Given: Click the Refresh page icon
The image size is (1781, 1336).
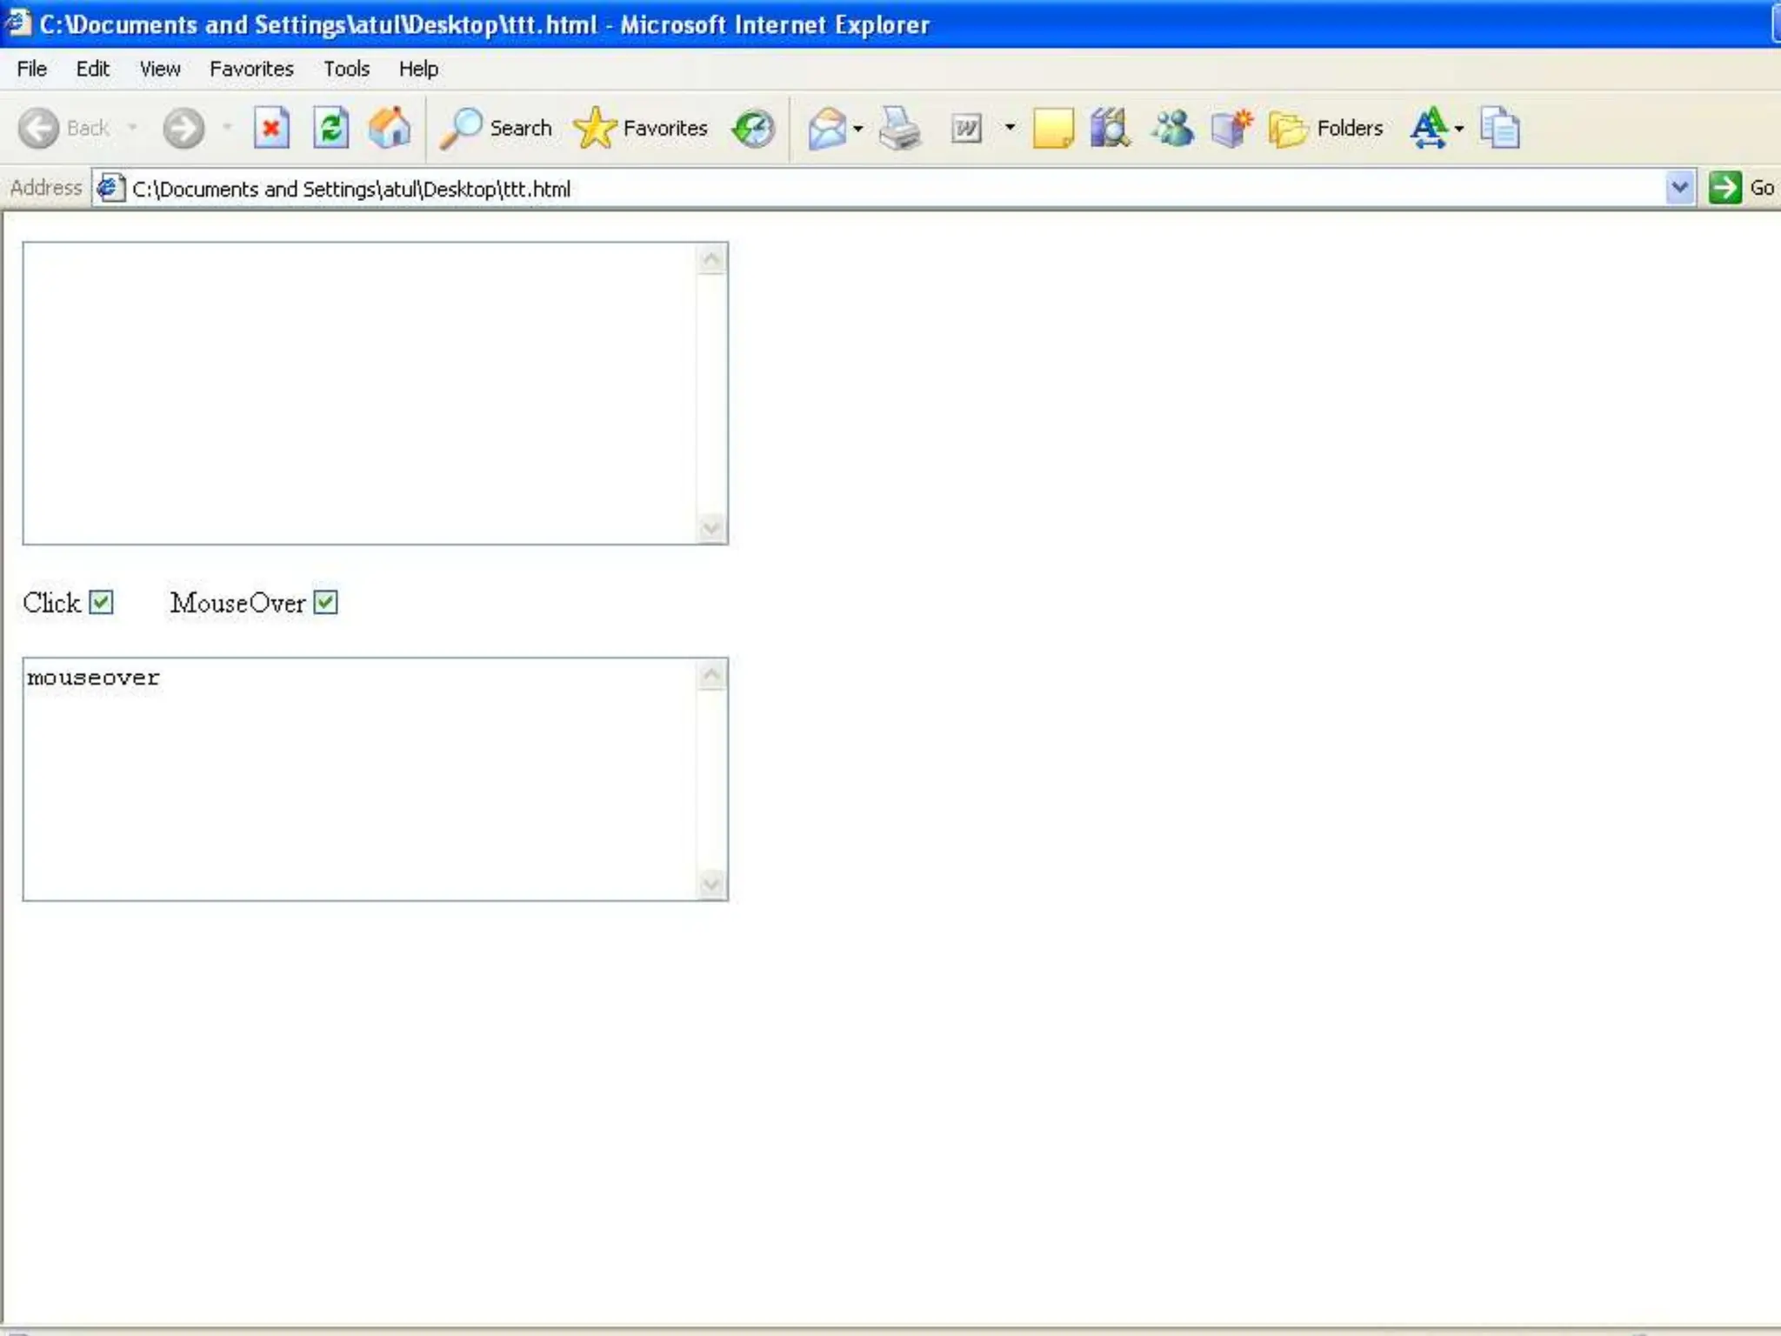Looking at the screenshot, I should click(x=330, y=129).
